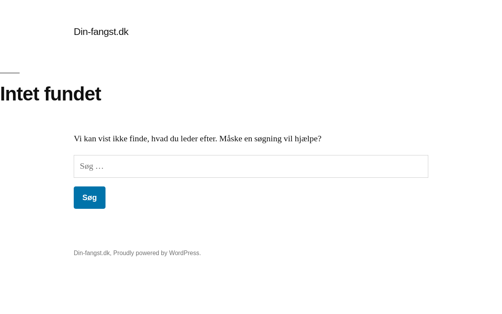The image size is (502, 314).
Task: Click the middle of the search text field
Action: click(251, 166)
